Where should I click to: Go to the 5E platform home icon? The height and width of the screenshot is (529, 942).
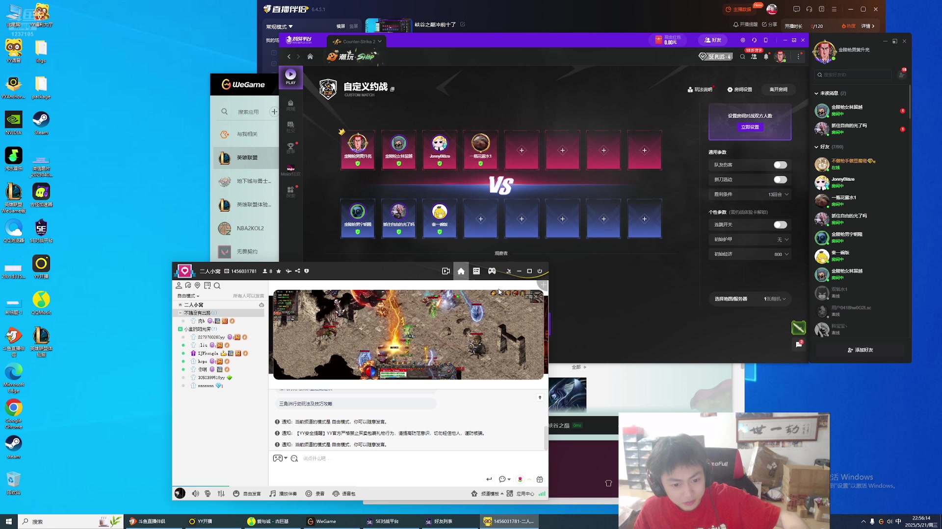point(310,57)
